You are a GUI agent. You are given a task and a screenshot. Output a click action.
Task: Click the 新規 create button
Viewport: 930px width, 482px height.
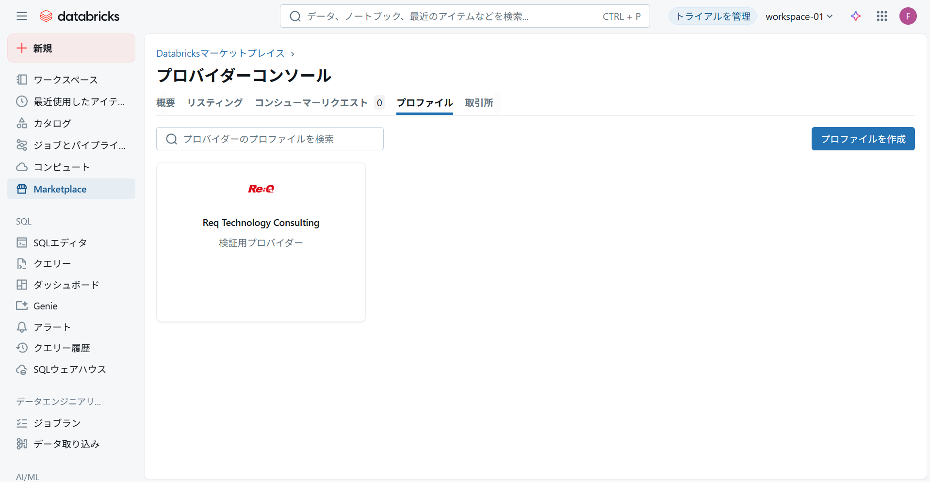point(71,48)
